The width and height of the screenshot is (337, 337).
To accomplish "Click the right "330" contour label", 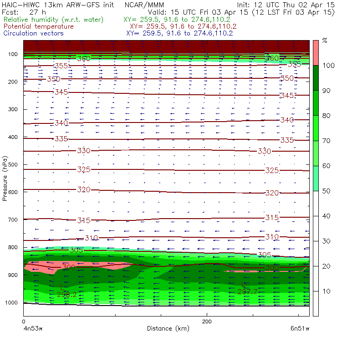I will 264,151.
